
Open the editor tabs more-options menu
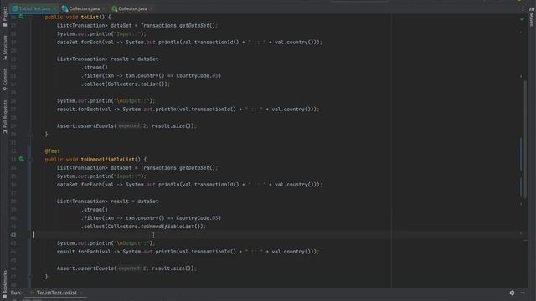523,8
